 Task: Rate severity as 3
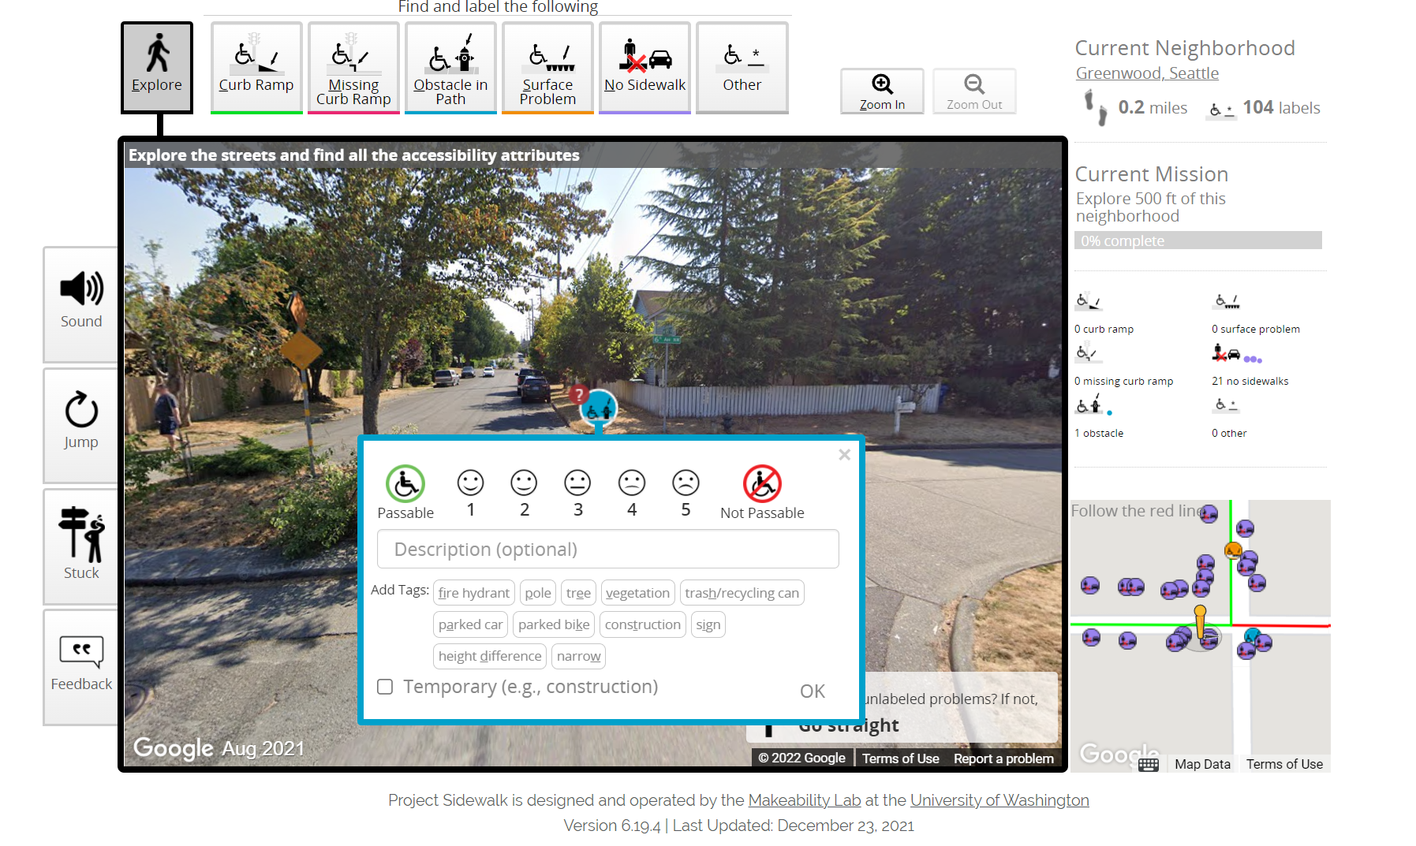coord(577,494)
